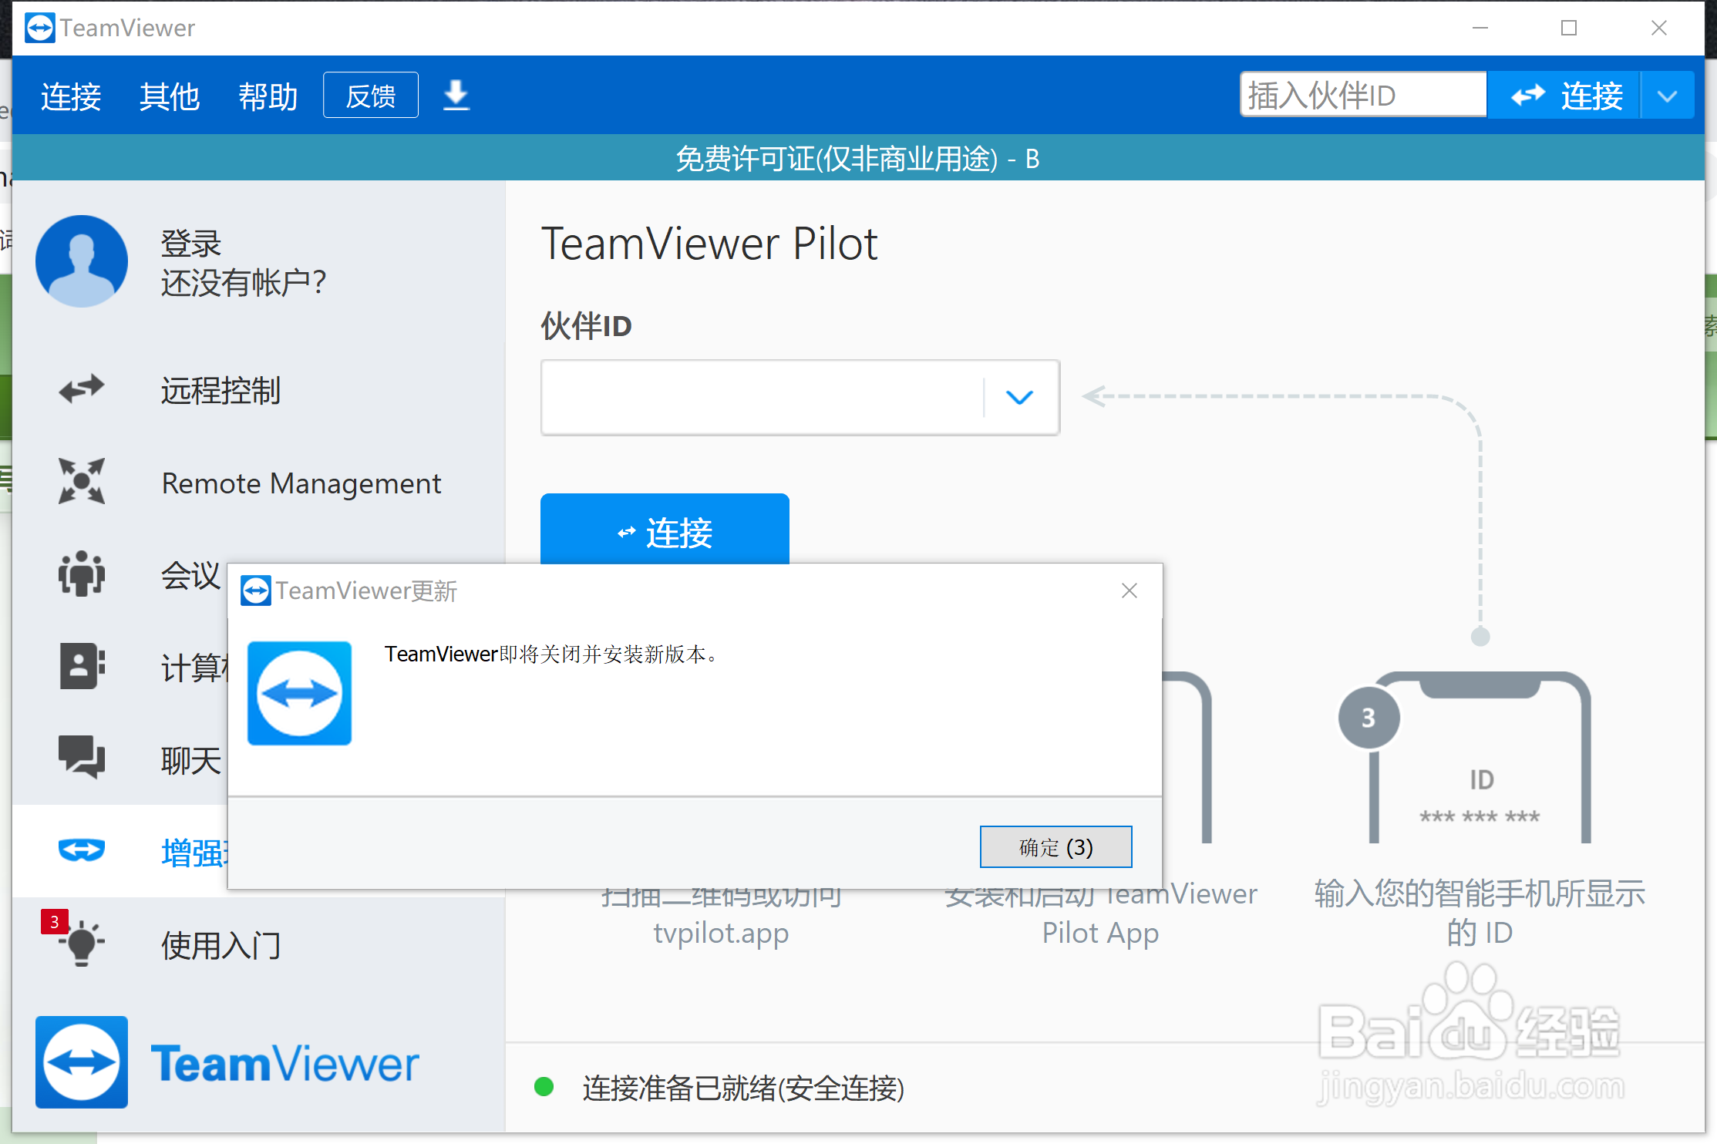Screen dimensions: 1717x1144
Task: Click the TeamViewer logo in sidebar bottom
Action: [227, 1062]
